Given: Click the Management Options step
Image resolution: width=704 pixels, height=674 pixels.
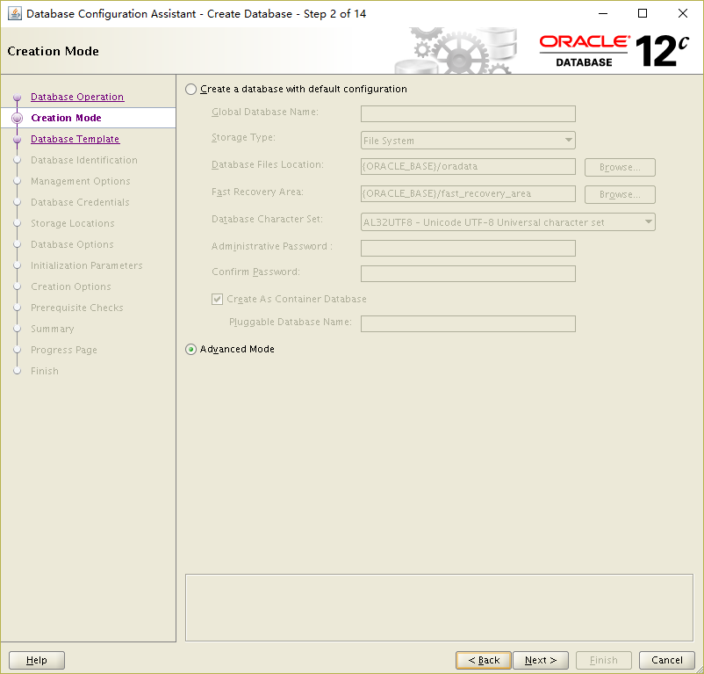Looking at the screenshot, I should 81,181.
